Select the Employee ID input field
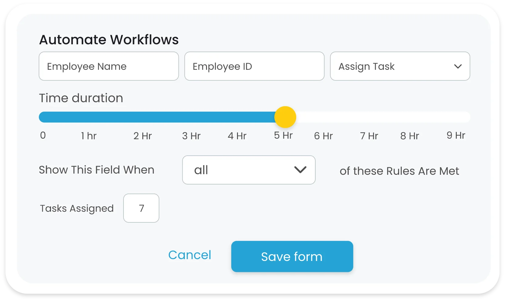 click(254, 66)
